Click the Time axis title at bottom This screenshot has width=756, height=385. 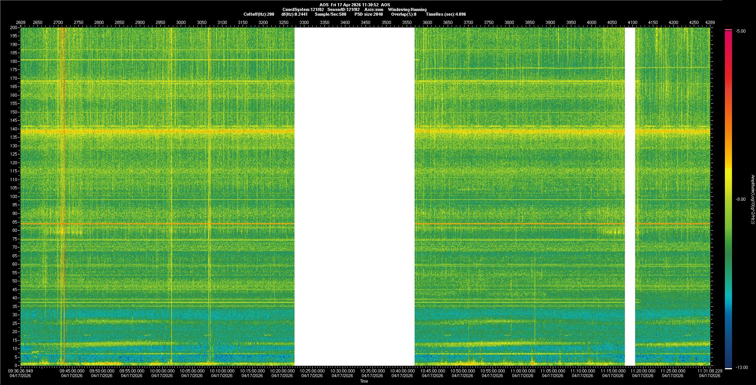[x=364, y=381]
